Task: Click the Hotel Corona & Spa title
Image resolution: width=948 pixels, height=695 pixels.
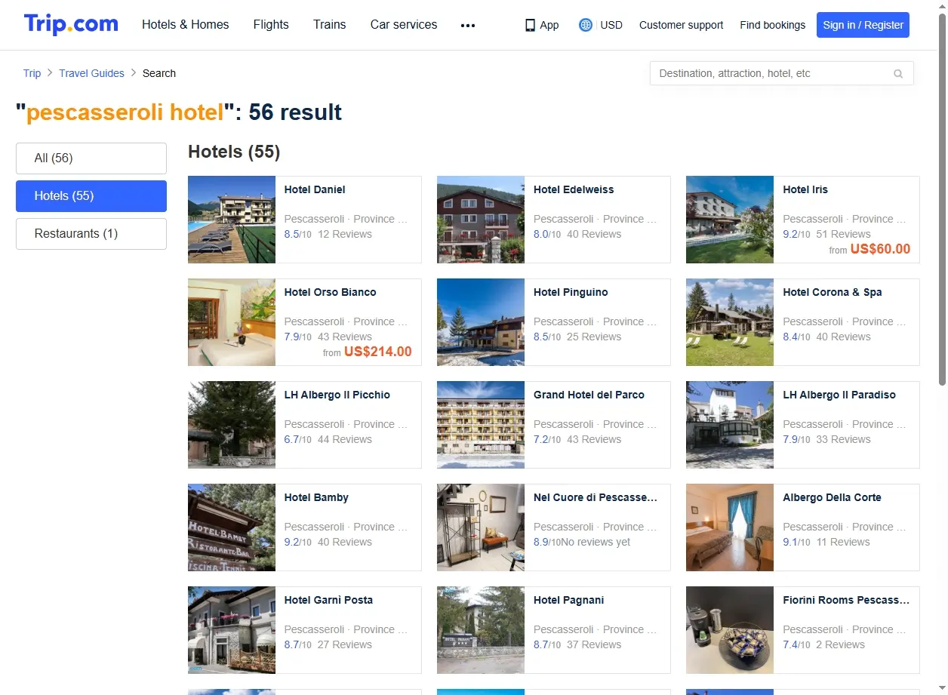Action: (x=833, y=292)
